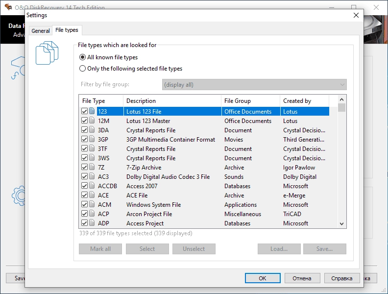The height and width of the screenshot is (294, 388).
Task: Click the 123 file type icon
Action: (92, 111)
